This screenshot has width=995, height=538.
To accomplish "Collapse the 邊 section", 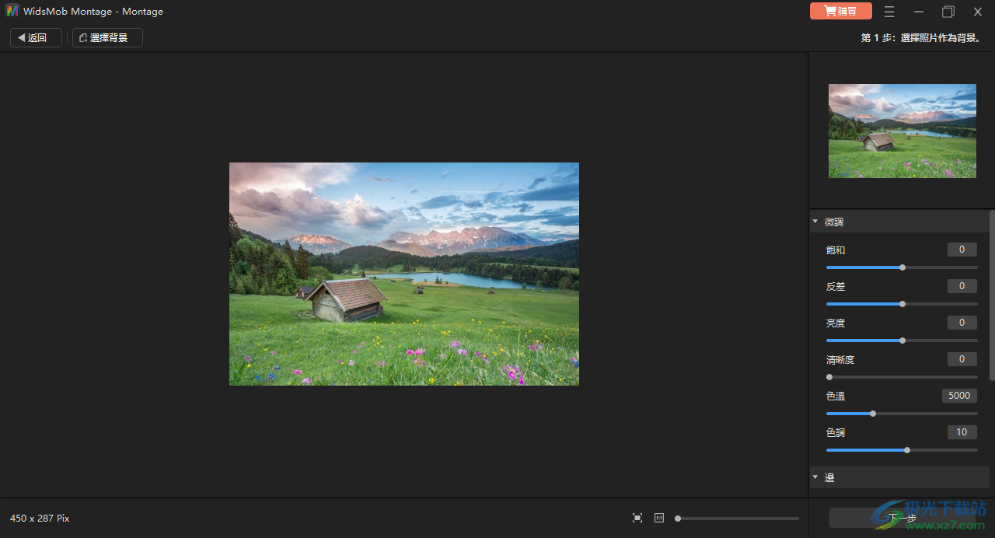I will point(815,477).
